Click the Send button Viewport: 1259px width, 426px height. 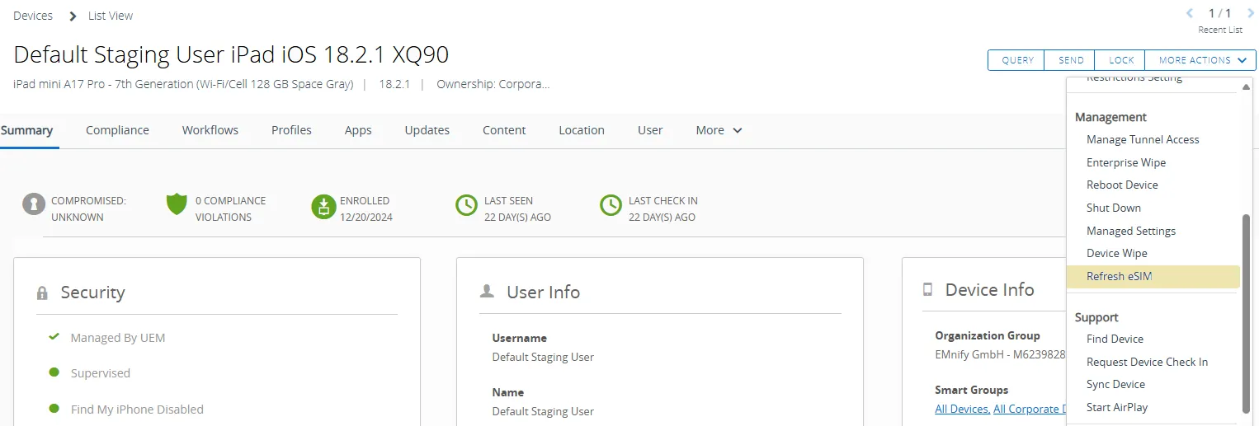pos(1071,60)
